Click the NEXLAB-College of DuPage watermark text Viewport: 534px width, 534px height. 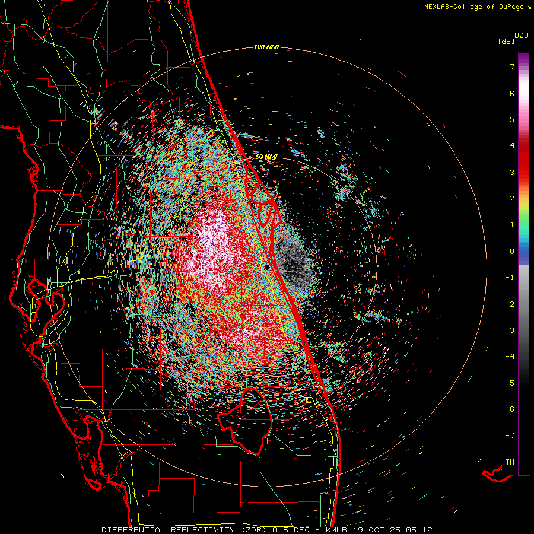[477, 7]
